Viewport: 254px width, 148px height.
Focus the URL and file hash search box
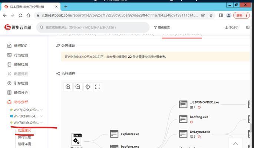[93, 27]
